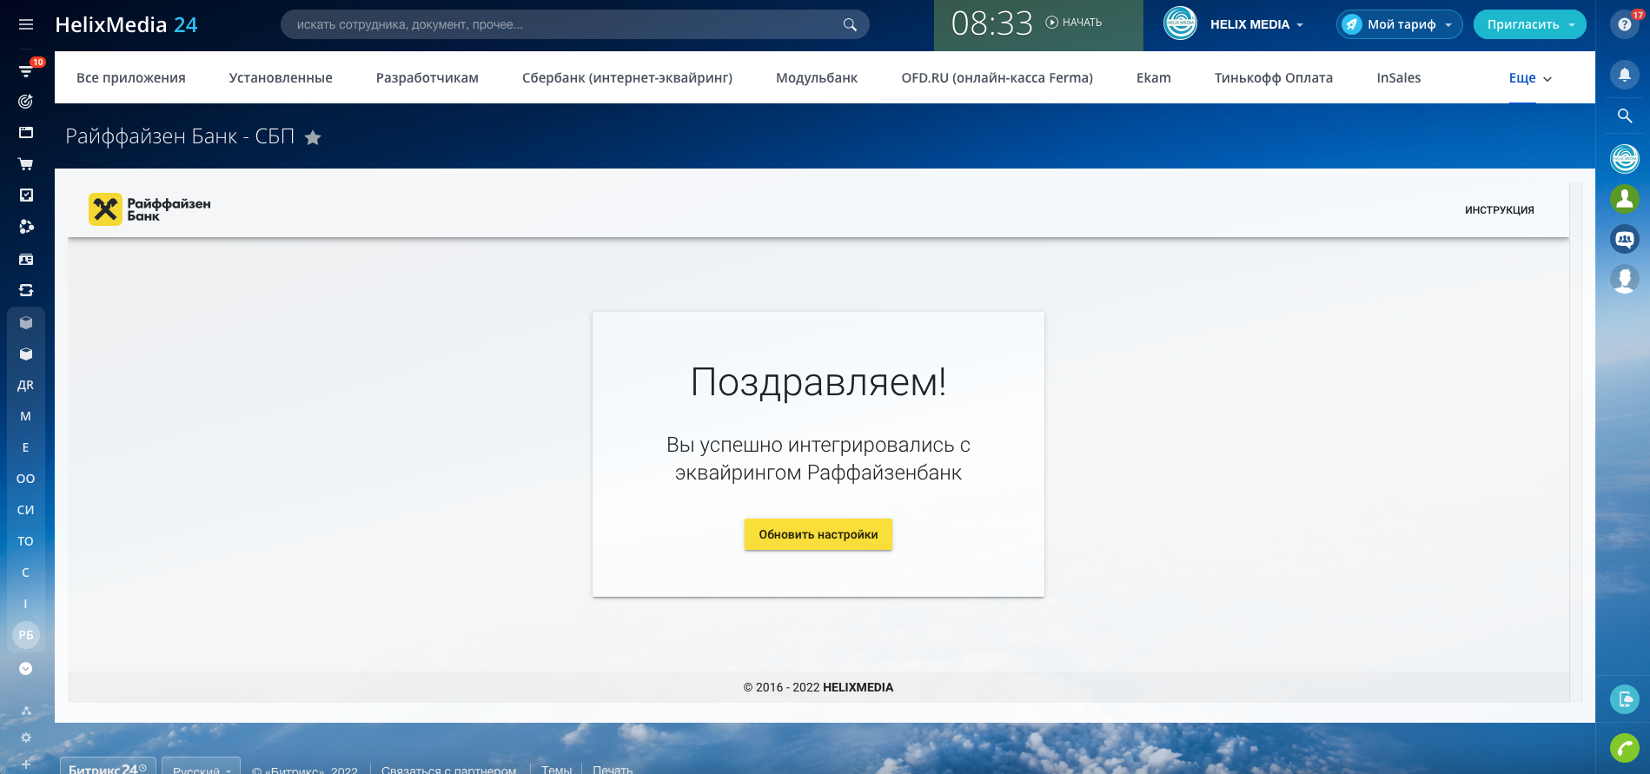The image size is (1650, 774).
Task: Click the Helix Media round logo in header
Action: [x=1180, y=23]
